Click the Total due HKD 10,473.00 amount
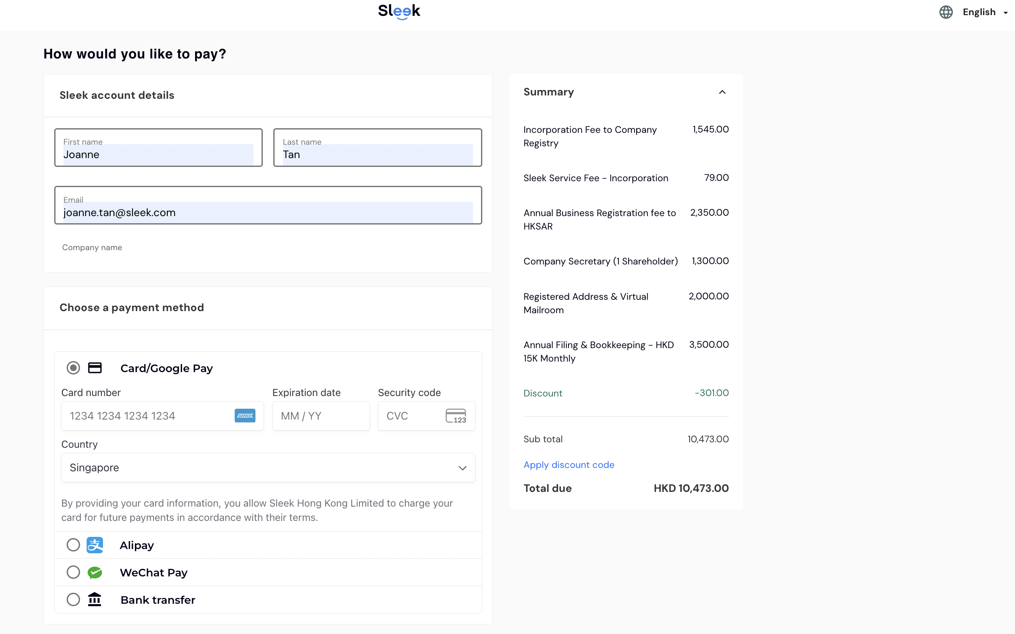 tap(691, 488)
